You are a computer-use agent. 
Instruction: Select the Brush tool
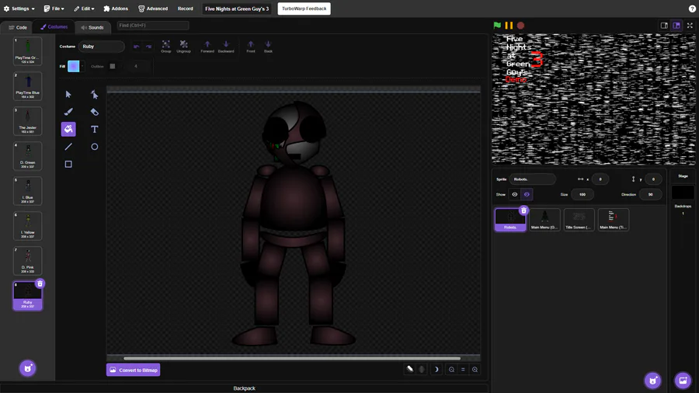(x=68, y=112)
